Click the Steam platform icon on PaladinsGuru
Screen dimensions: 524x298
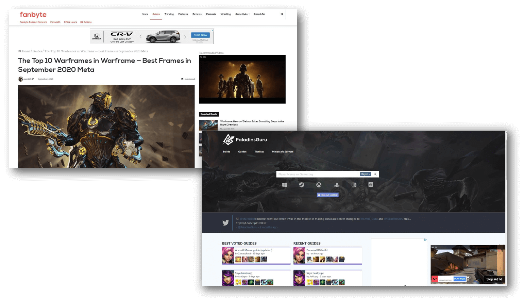pyautogui.click(x=302, y=185)
